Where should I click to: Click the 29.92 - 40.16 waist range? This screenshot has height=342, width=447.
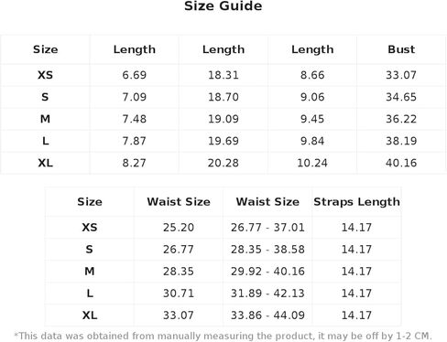coord(267,272)
